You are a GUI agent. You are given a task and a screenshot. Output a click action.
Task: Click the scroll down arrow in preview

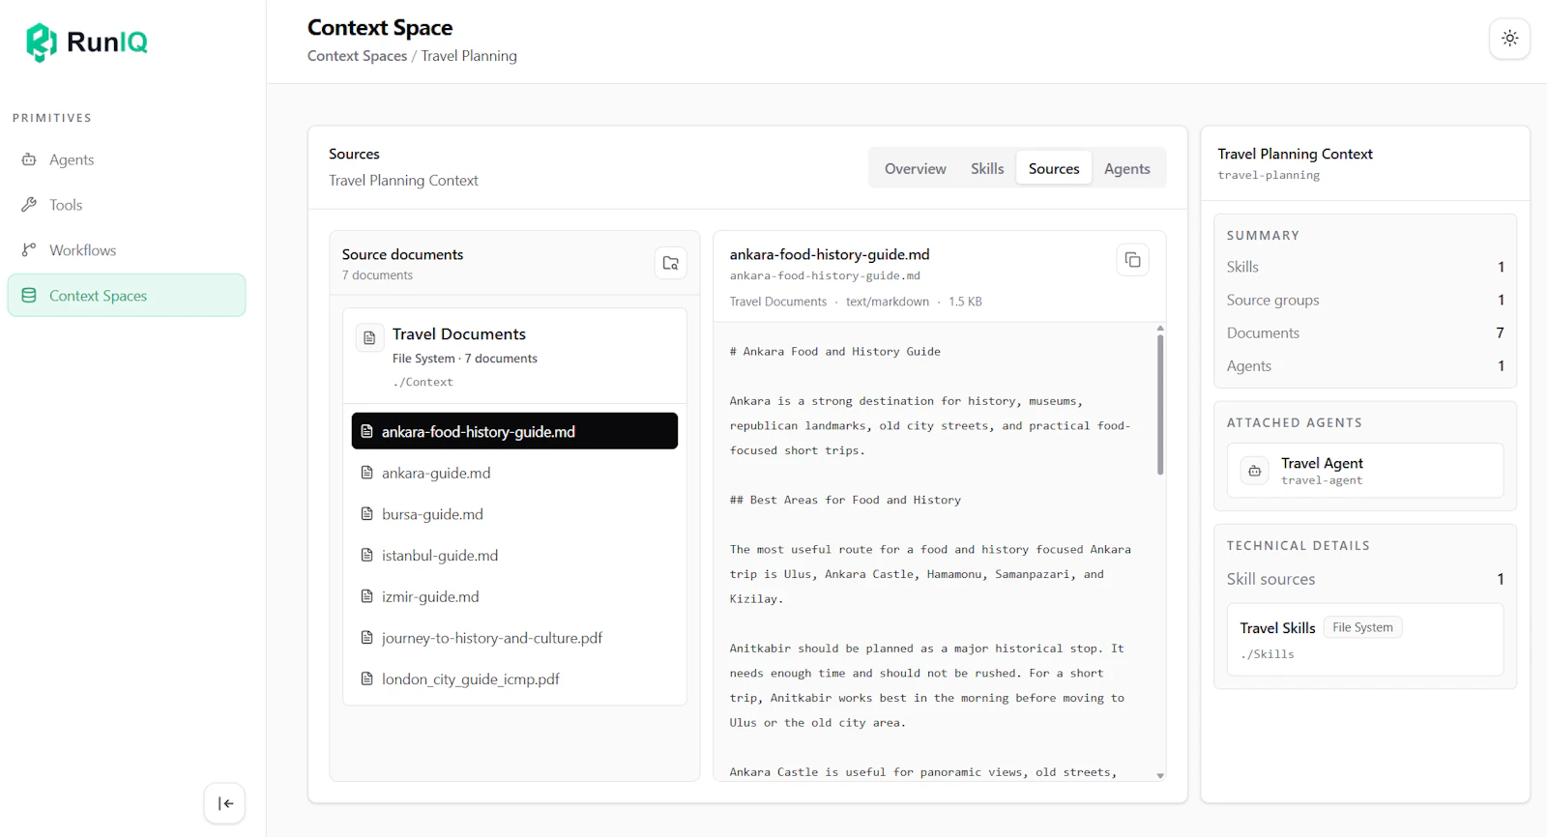point(1160,775)
